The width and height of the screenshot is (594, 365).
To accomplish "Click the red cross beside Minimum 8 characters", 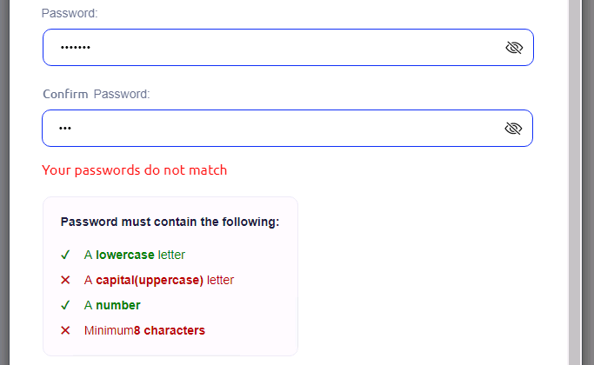I will 65,331.
